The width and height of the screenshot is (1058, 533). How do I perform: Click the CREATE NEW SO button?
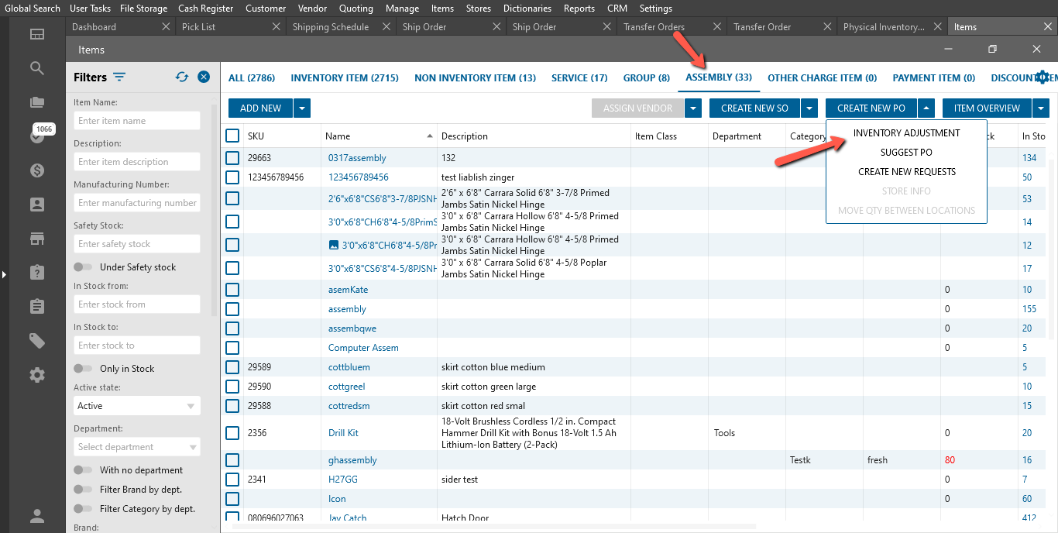(754, 108)
